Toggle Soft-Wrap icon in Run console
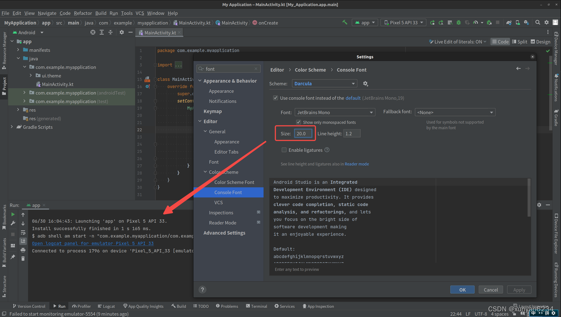 tap(23, 232)
